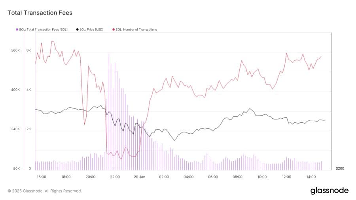Toggle the SOL: Price [USD] series label
Viewport: 356px width, 200px height.
pos(91,30)
